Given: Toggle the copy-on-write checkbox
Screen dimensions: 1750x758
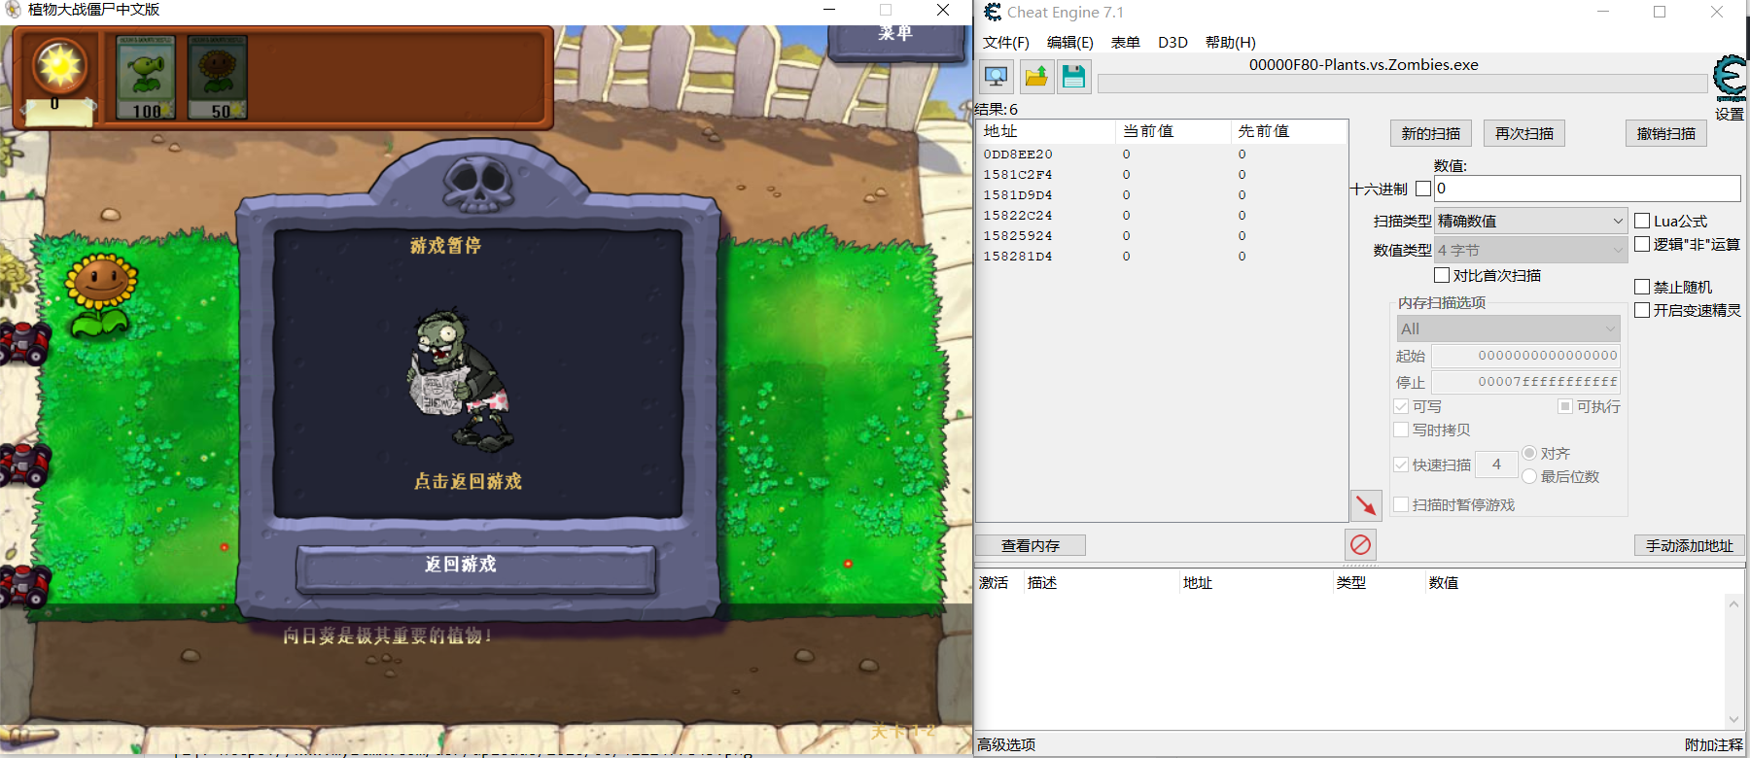Looking at the screenshot, I should pyautogui.click(x=1401, y=430).
